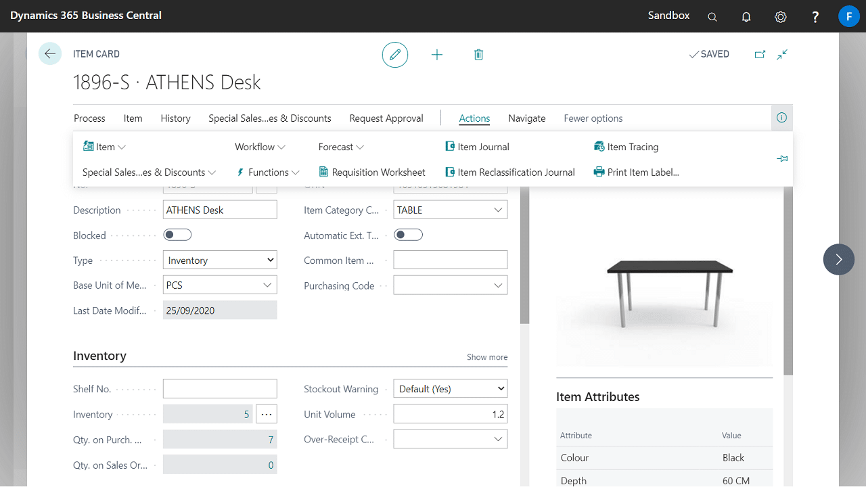Image resolution: width=866 pixels, height=487 pixels.
Task: Open the Type dropdown showing Inventory
Action: [220, 260]
